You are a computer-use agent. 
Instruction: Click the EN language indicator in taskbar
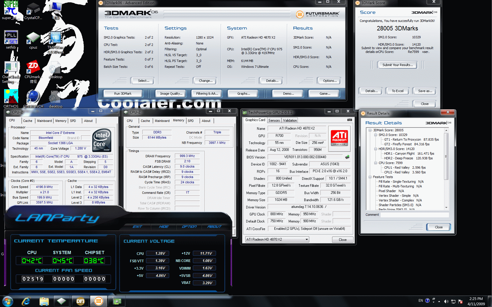tap(421, 301)
